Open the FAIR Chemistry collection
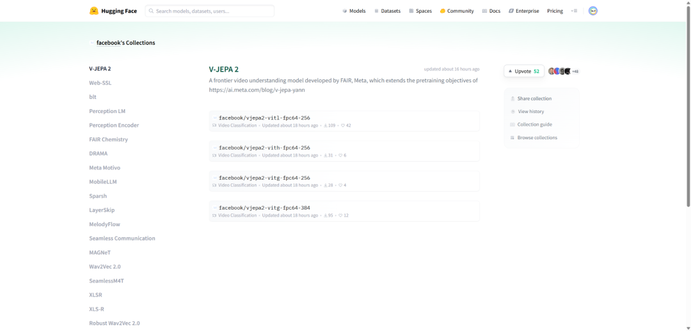Image resolution: width=691 pixels, height=331 pixels. tap(108, 139)
